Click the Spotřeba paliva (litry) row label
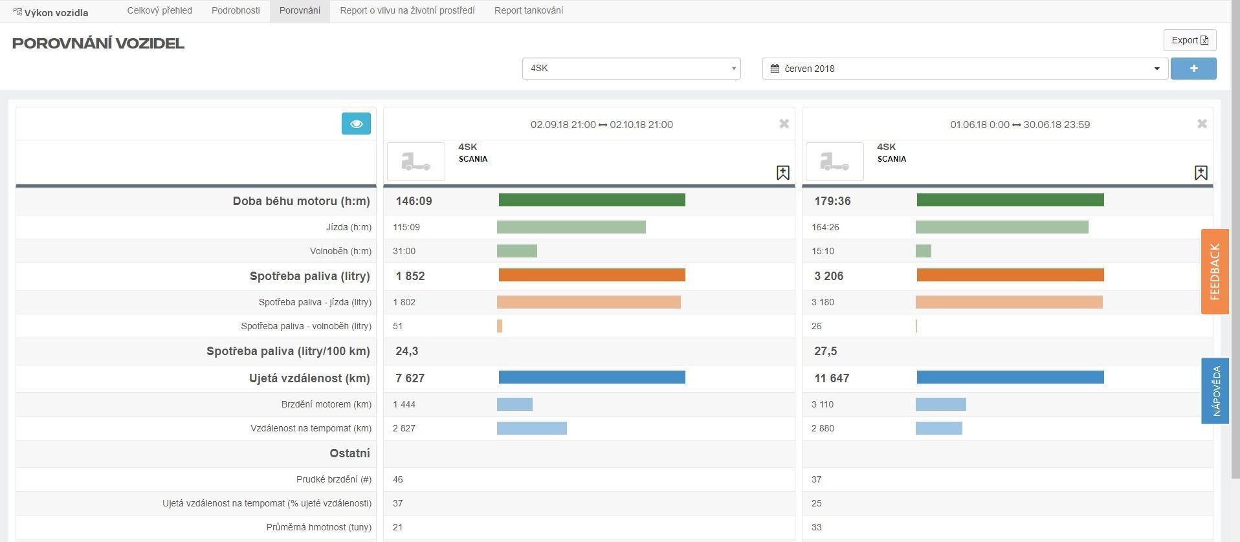 click(309, 276)
